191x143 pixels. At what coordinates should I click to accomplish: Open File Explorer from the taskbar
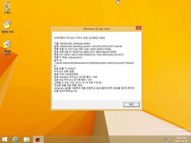pos(27,139)
